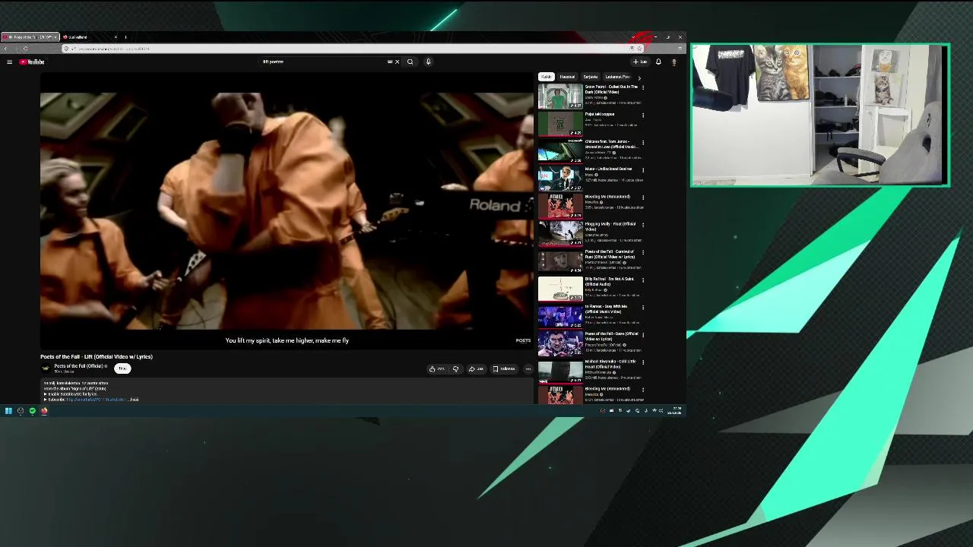The height and width of the screenshot is (547, 973).
Task: Go back with the browser arrow
Action: pos(6,49)
